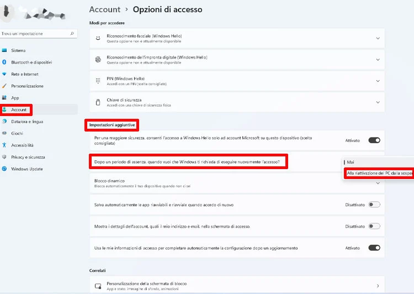Image resolution: width=414 pixels, height=294 pixels.
Task: Go to Accessibilità section
Action: (x=22, y=145)
